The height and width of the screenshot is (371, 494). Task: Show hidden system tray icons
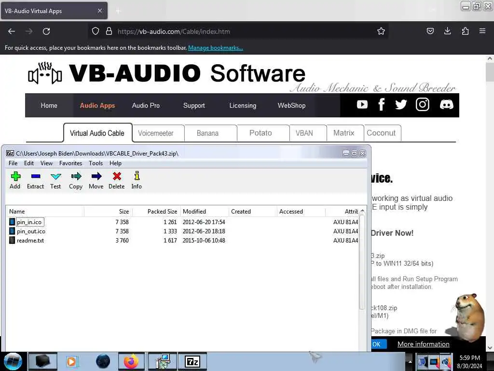pos(410,362)
